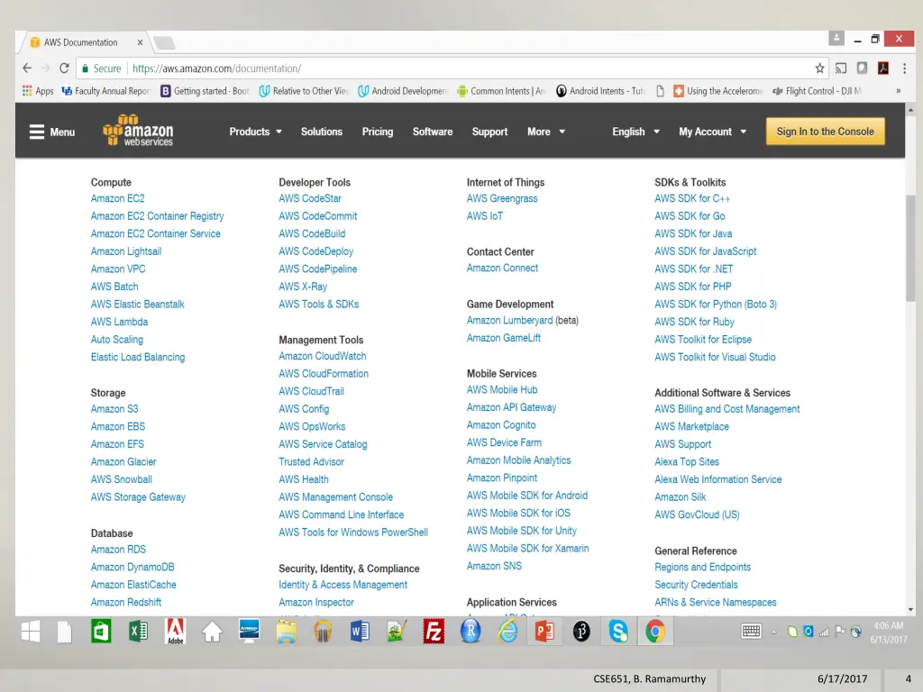Image resolution: width=923 pixels, height=692 pixels.
Task: Open the Amazon GameLift link
Action: (x=503, y=338)
